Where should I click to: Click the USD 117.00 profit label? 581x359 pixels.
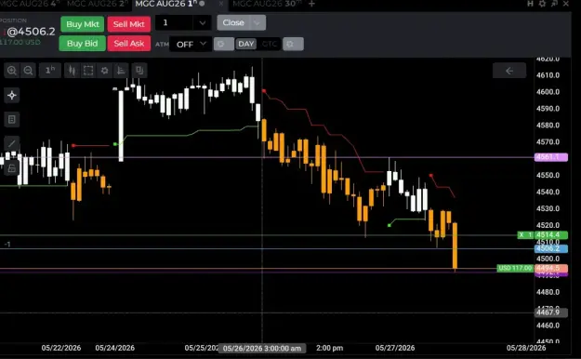coord(515,268)
